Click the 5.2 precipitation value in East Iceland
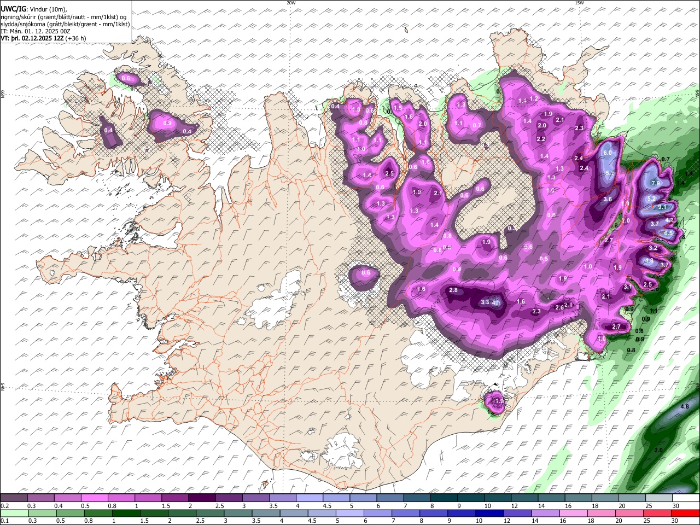 tap(651, 199)
